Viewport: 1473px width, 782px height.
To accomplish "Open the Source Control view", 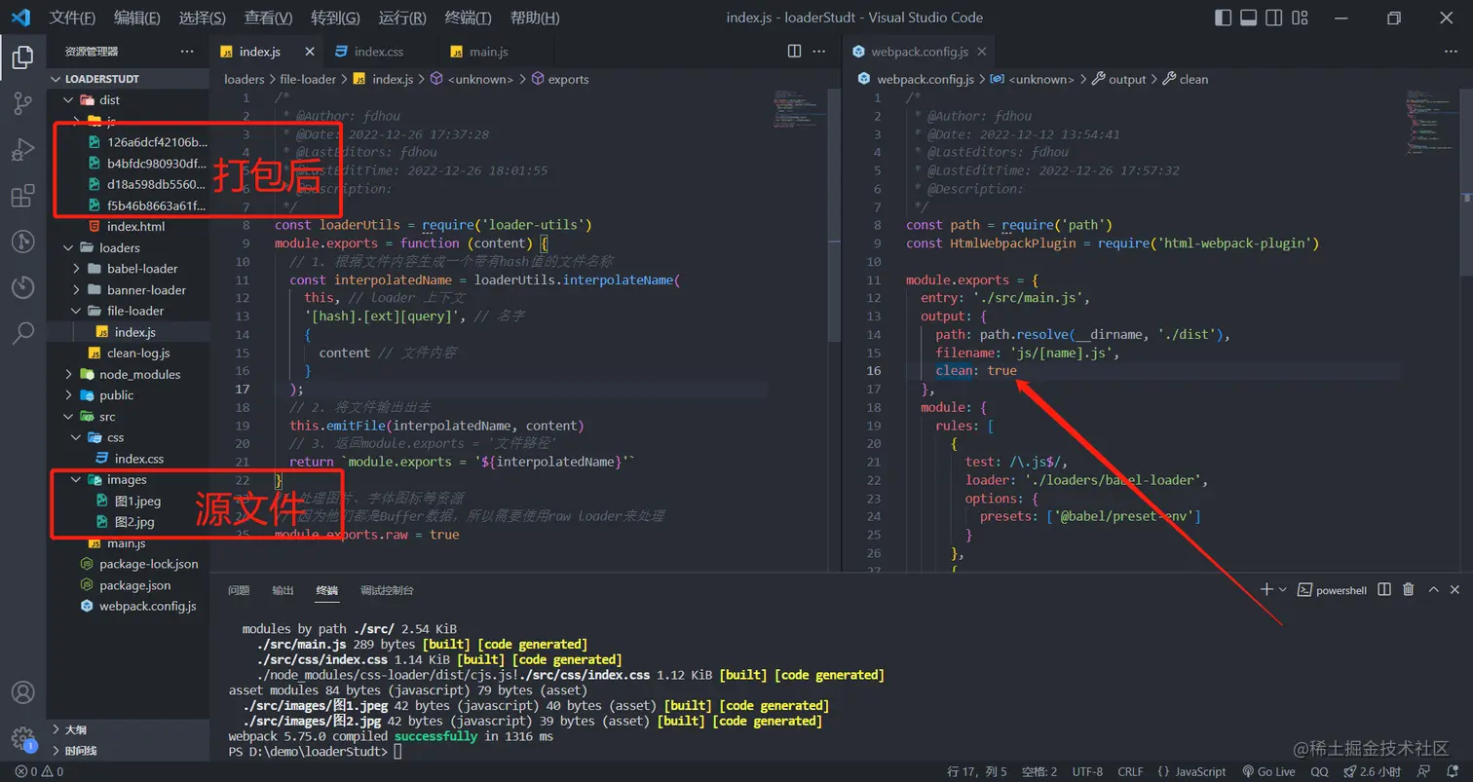I will [x=22, y=104].
